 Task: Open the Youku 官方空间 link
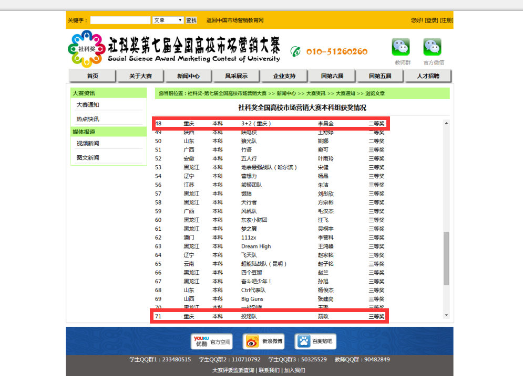coord(212,341)
